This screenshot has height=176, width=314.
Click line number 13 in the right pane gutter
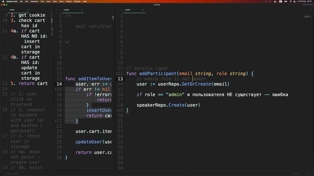pos(120,79)
